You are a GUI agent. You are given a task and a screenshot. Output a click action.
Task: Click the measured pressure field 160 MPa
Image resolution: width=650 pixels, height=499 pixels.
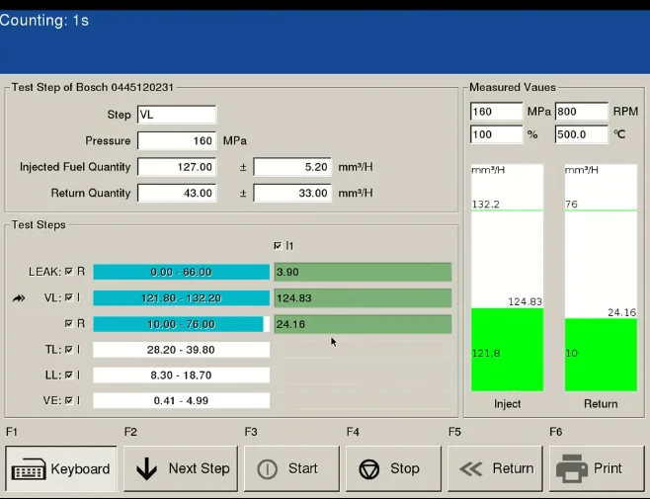496,112
